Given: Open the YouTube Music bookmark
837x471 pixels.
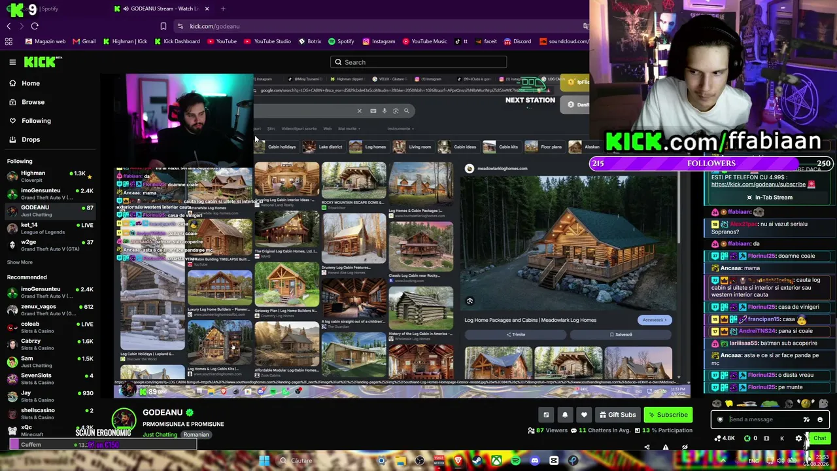Looking at the screenshot, I should 425,41.
